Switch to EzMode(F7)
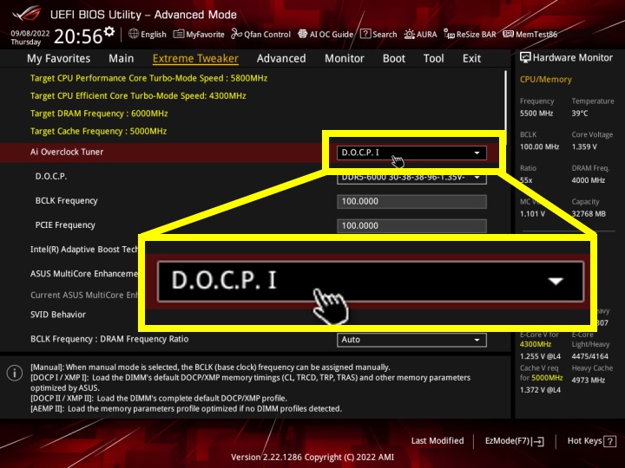The width and height of the screenshot is (625, 468). [x=514, y=441]
